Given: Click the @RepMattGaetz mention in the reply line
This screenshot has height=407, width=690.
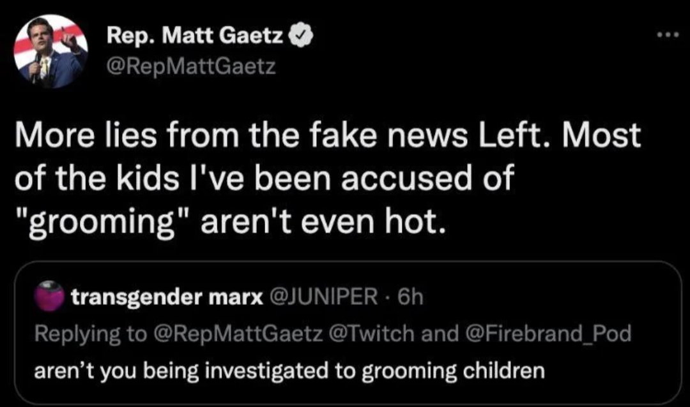Looking at the screenshot, I should (238, 334).
